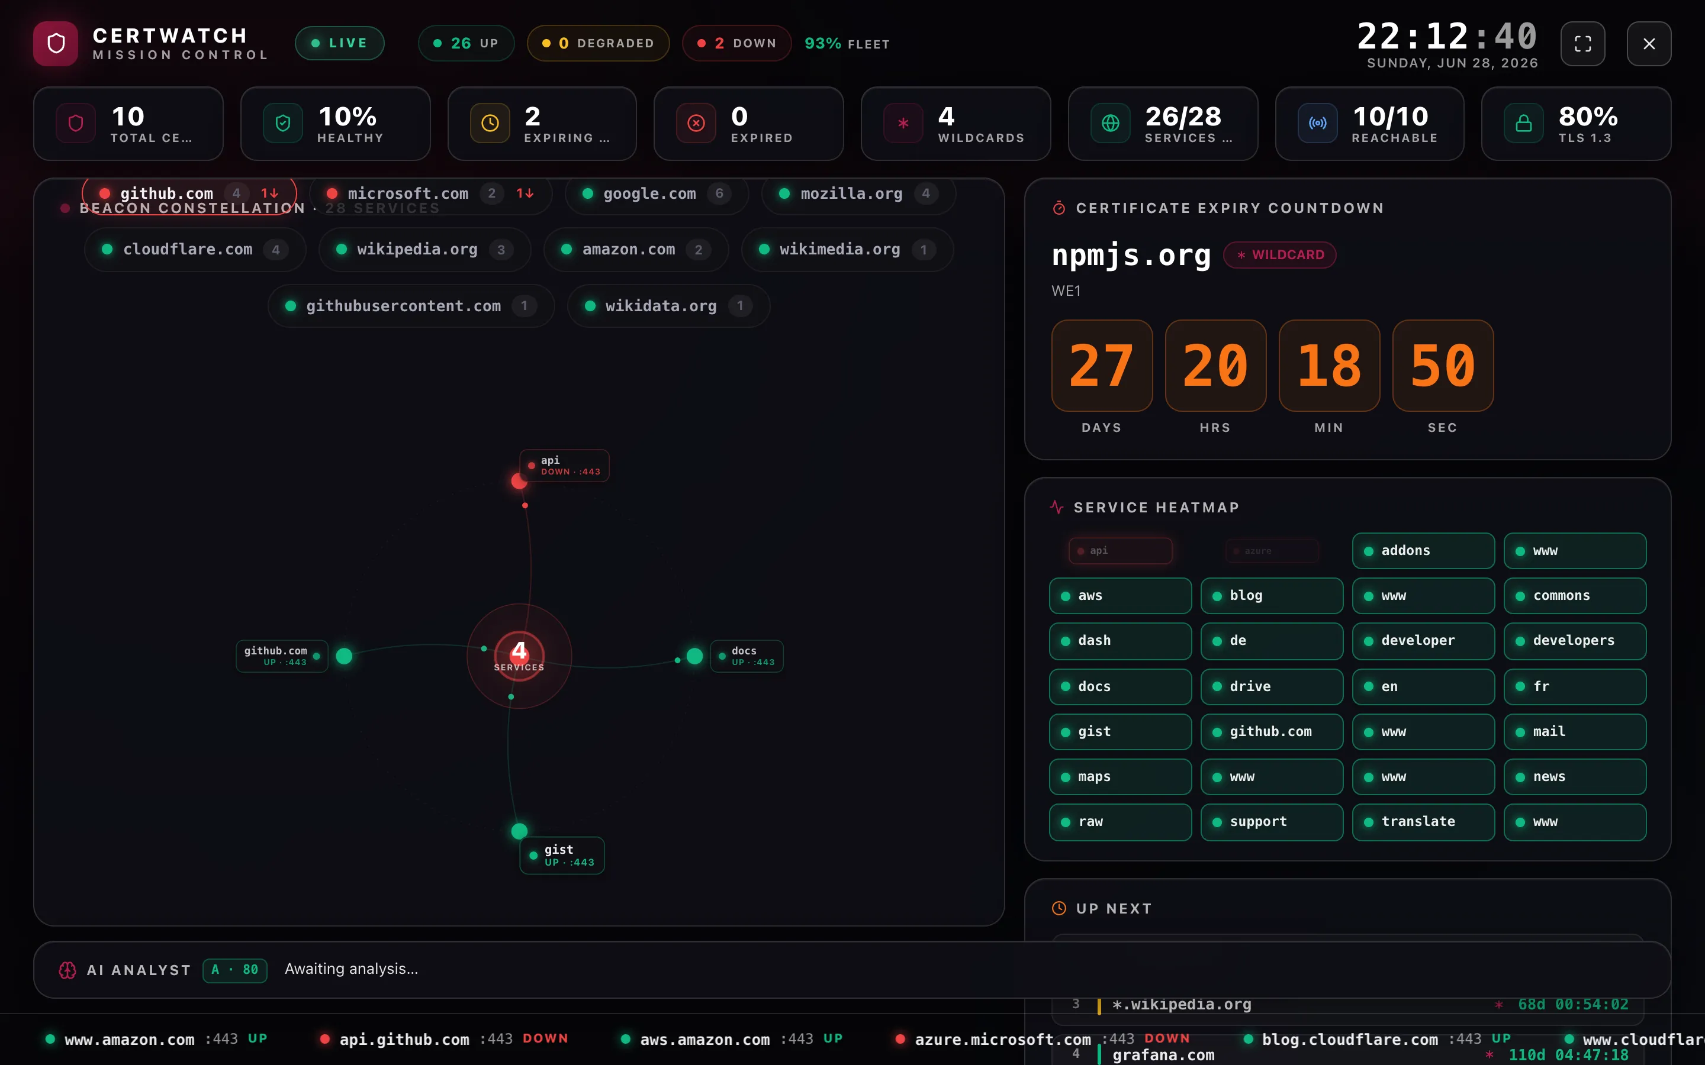Click the A · 80 analyst grade badge

click(234, 970)
